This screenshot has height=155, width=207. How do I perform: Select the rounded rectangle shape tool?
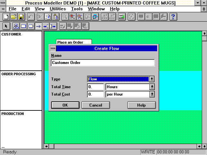coord(31,26)
